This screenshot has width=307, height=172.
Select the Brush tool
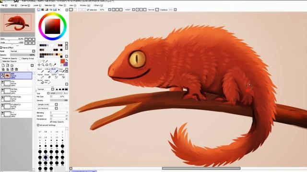(x=55, y=70)
